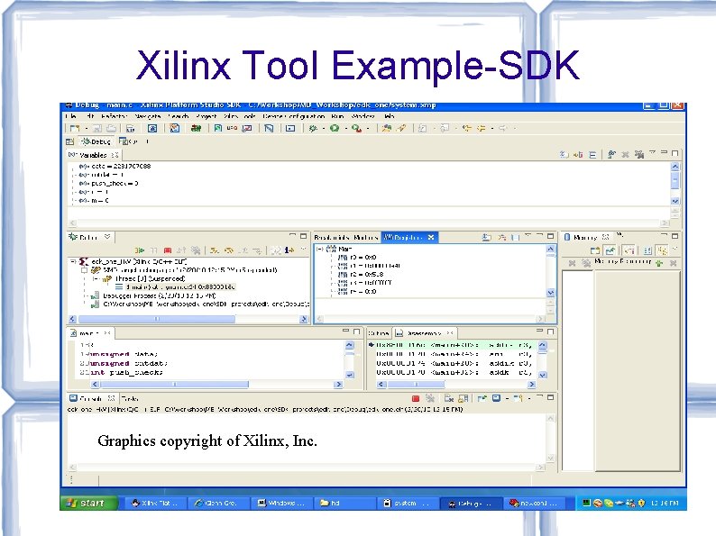Open the Device Configuration menu

pyautogui.click(x=294, y=116)
